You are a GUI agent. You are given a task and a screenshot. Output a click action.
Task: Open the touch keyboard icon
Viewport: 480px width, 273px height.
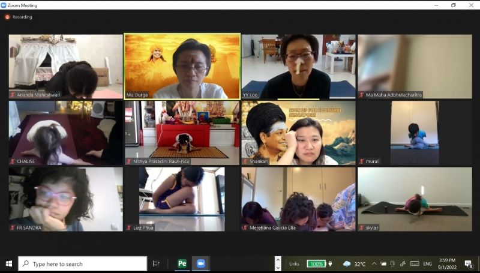415,264
